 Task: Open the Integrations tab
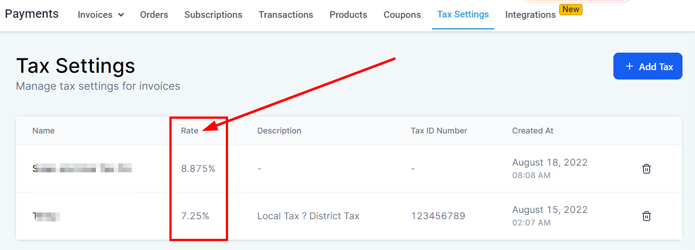531,15
